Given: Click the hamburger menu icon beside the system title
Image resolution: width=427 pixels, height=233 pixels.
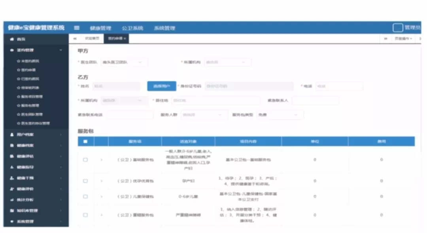Looking at the screenshot, I should (x=76, y=28).
